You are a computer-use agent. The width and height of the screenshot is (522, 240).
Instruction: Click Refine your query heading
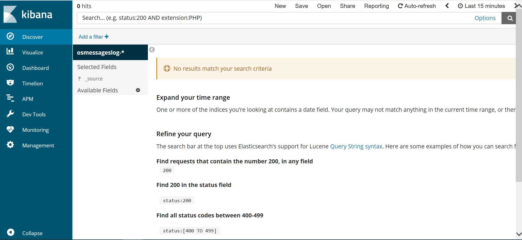(x=184, y=134)
